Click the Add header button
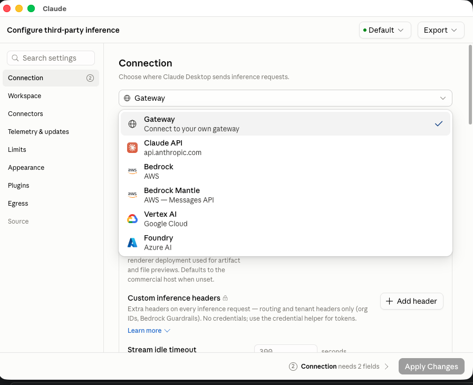 click(412, 301)
